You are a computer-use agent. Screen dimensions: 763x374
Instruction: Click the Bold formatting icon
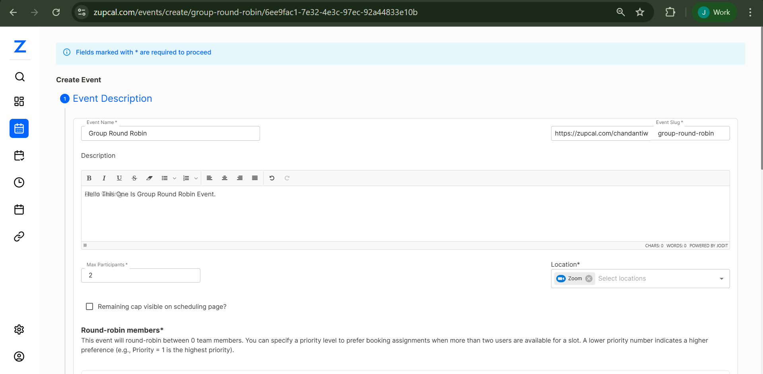pos(89,178)
